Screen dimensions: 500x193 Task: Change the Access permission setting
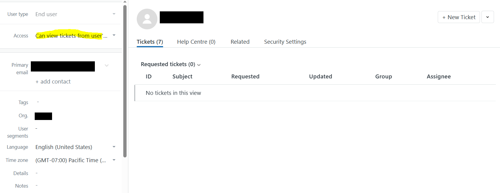(x=70, y=35)
